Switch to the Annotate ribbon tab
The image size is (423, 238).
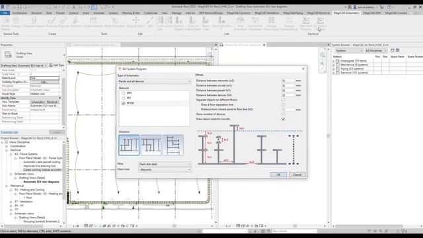(x=99, y=13)
